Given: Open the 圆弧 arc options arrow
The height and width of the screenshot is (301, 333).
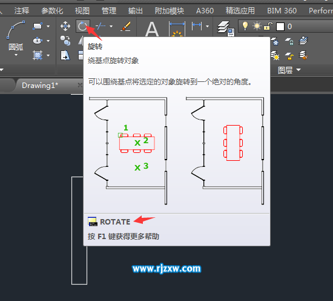Looking at the screenshot, I should click(x=16, y=55).
